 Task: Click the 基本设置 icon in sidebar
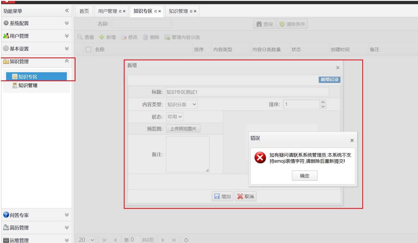6,49
